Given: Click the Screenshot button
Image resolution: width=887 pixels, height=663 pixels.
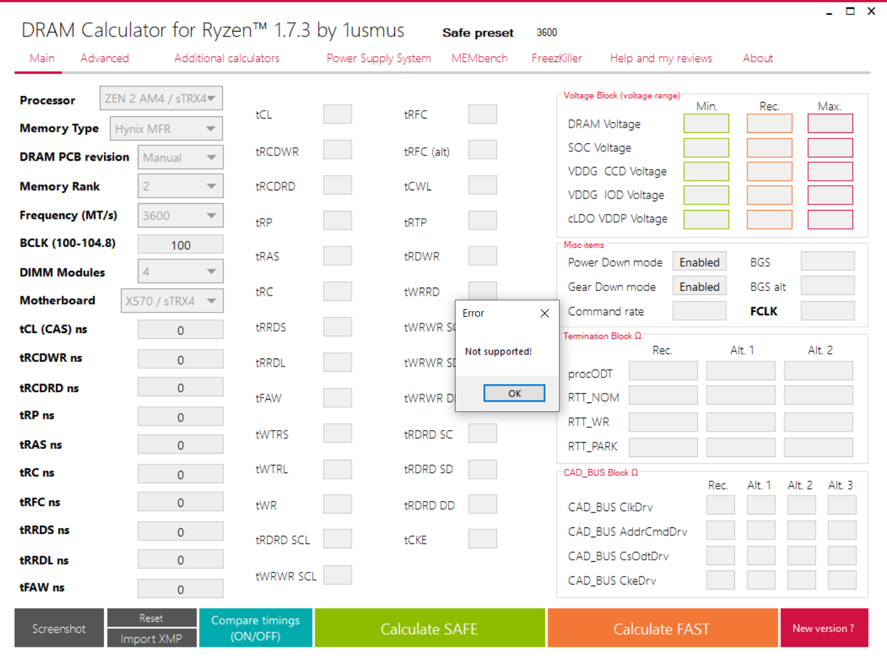Looking at the screenshot, I should tap(59, 629).
